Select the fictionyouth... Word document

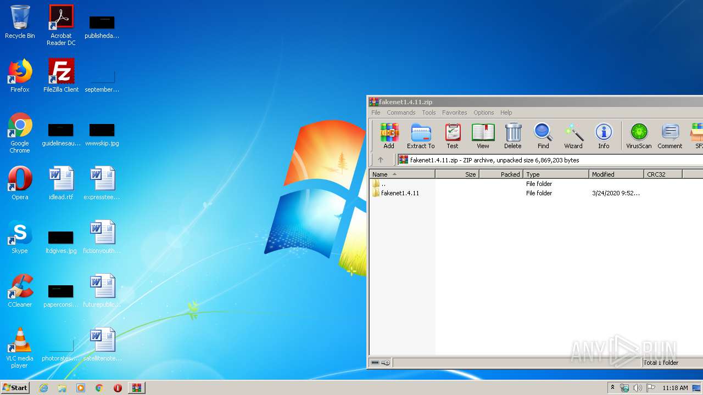coord(102,237)
